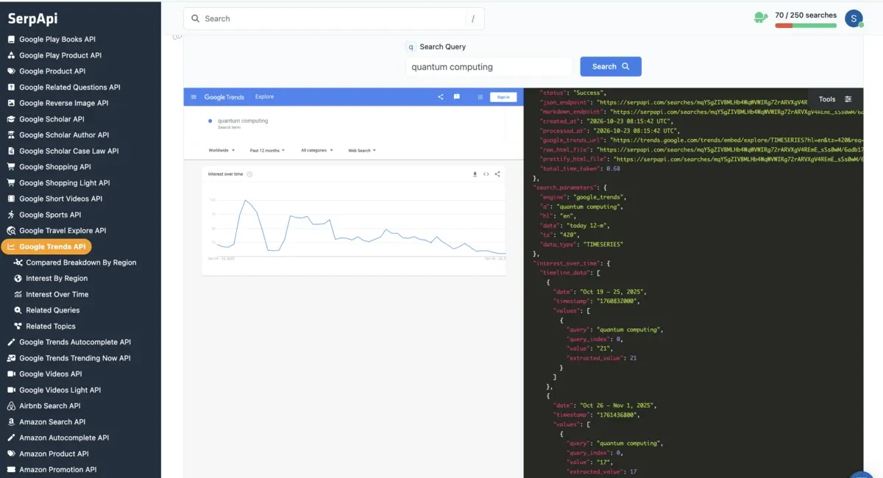This screenshot has height=478, width=883.
Task: Click the blue Search button
Action: coord(611,66)
